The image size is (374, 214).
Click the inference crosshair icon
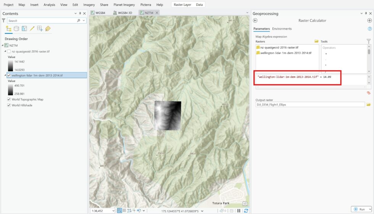[x=134, y=211]
